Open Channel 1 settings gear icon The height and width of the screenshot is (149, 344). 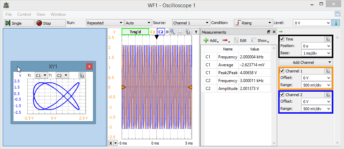click(x=327, y=71)
